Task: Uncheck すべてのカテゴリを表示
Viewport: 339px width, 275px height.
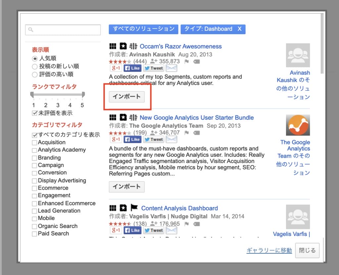Action: (x=34, y=135)
